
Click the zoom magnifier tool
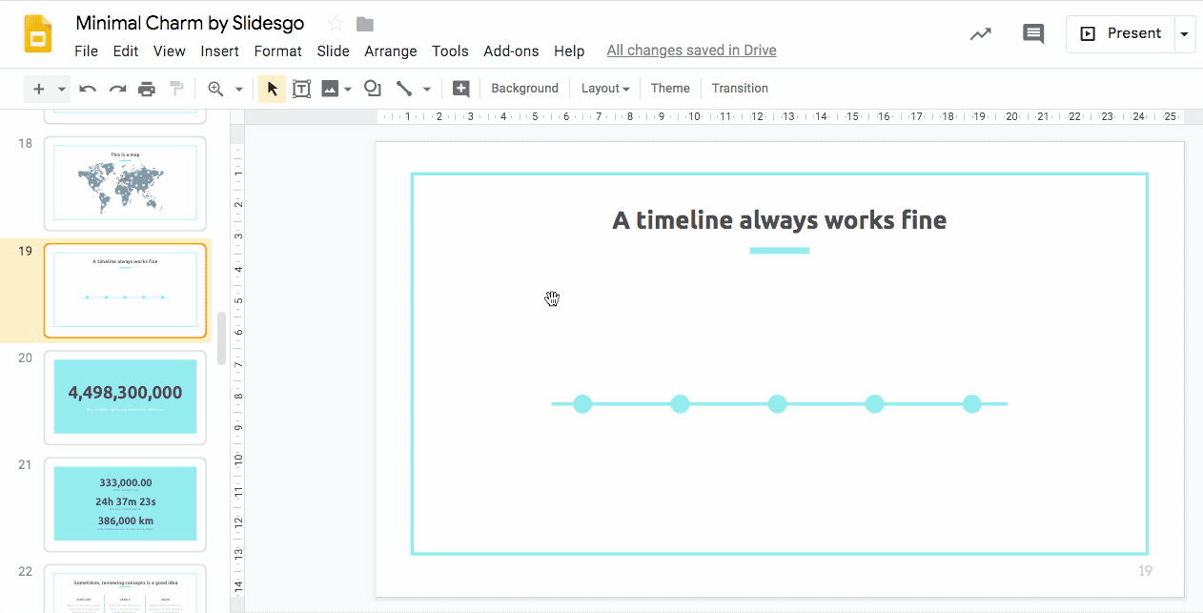coord(216,89)
